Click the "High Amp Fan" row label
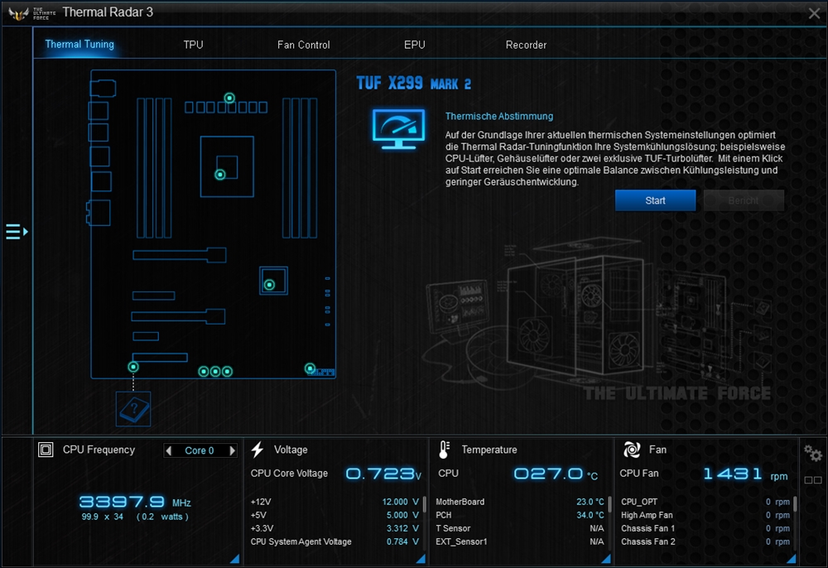Screen dimensions: 828x568 pos(647,515)
